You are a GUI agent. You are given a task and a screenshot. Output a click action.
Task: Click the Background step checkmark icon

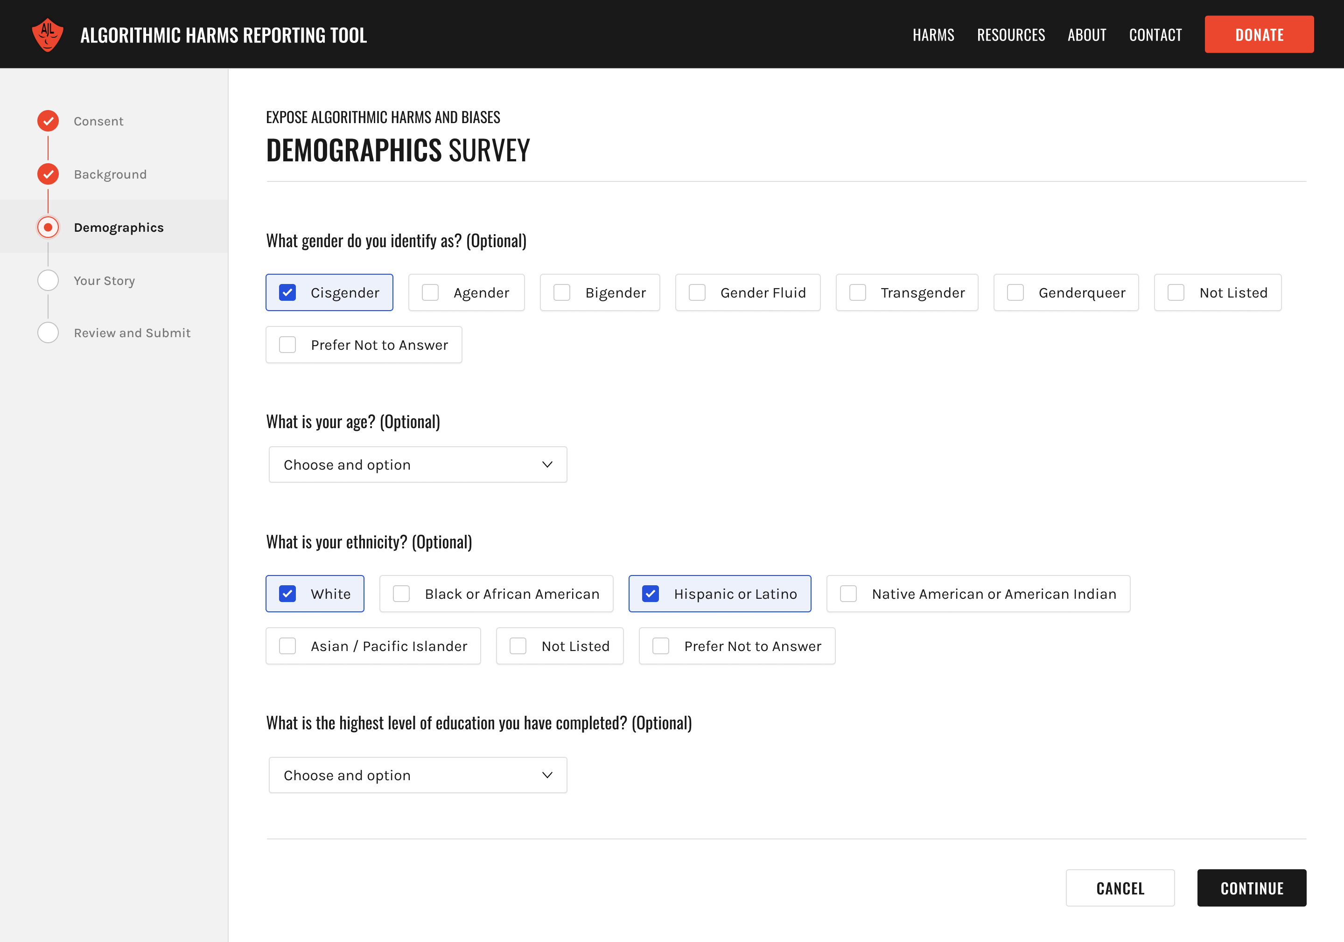48,174
